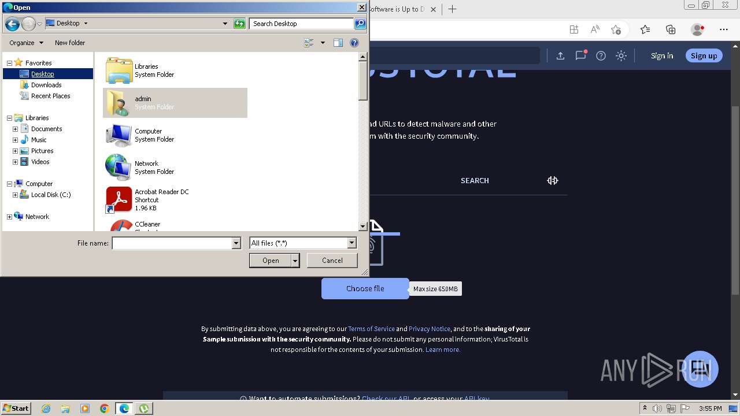This screenshot has width=740, height=416.
Task: Click VirusTotal upload icon in header
Action: pyautogui.click(x=560, y=56)
